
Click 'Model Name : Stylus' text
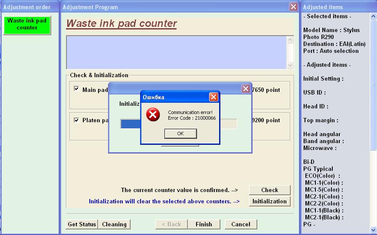coord(331,30)
